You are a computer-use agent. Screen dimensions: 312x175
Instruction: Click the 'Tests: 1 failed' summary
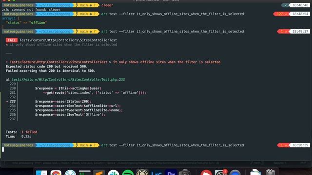click(x=21, y=132)
